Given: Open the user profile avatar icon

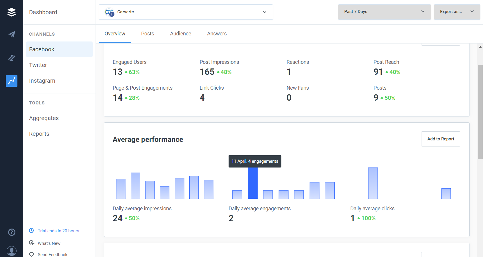Looking at the screenshot, I should [12, 251].
